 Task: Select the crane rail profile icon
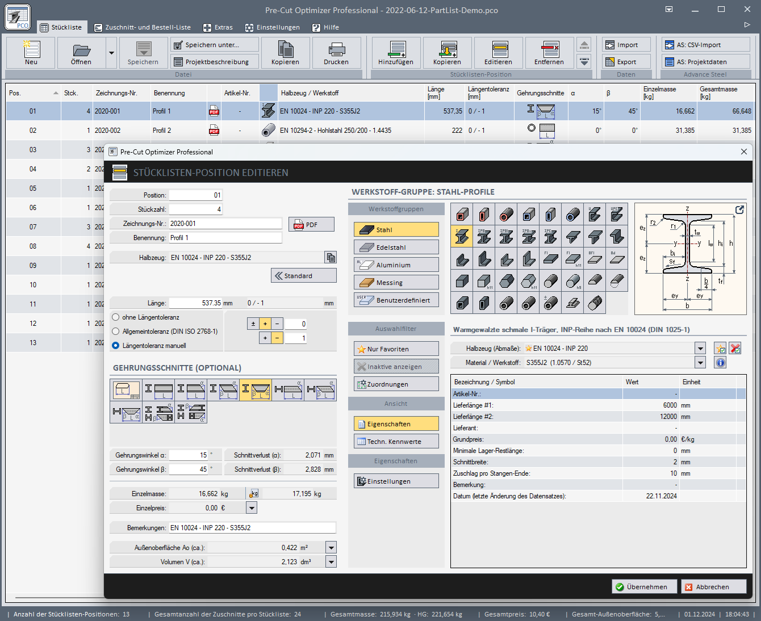coord(572,303)
